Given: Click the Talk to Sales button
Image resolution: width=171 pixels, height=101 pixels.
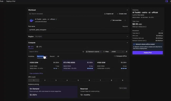Looking at the screenshot, I should tap(123, 88).
